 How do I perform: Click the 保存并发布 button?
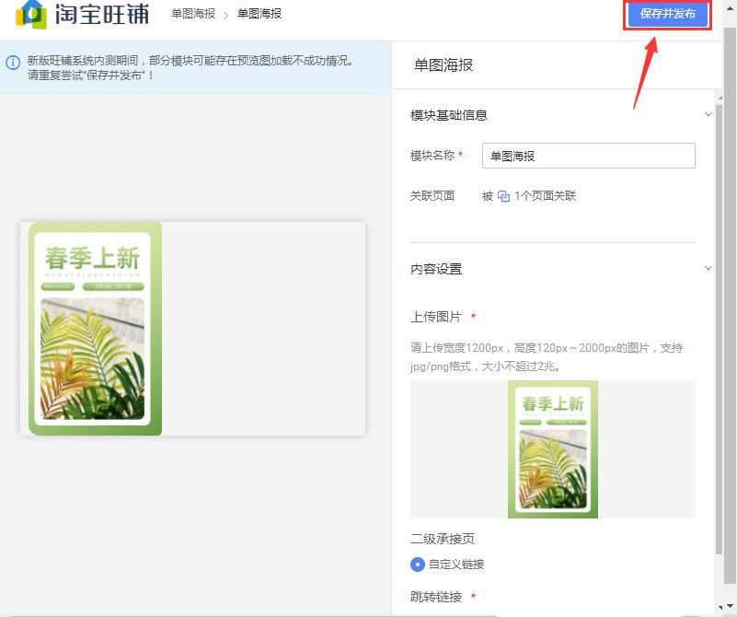[666, 15]
